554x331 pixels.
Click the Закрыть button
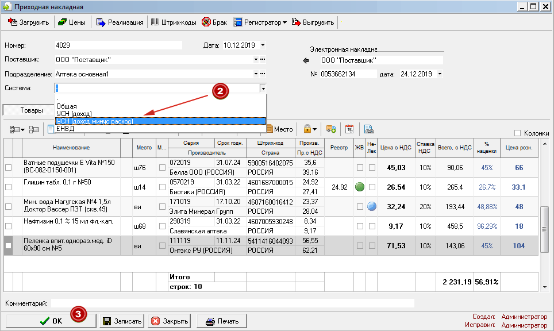pyautogui.click(x=170, y=321)
